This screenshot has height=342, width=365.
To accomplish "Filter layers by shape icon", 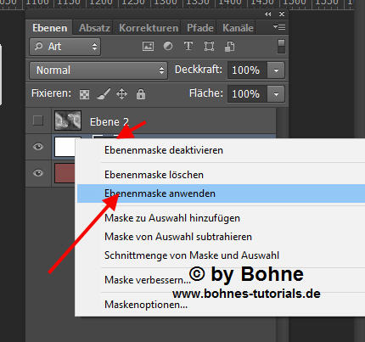I will pos(209,47).
